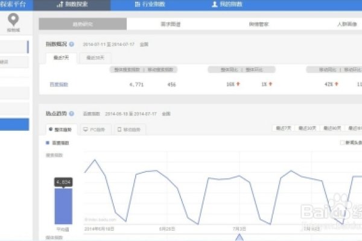The height and width of the screenshot is (241, 362).
Task: Open the 行业指数 top menu item
Action: (150, 5)
